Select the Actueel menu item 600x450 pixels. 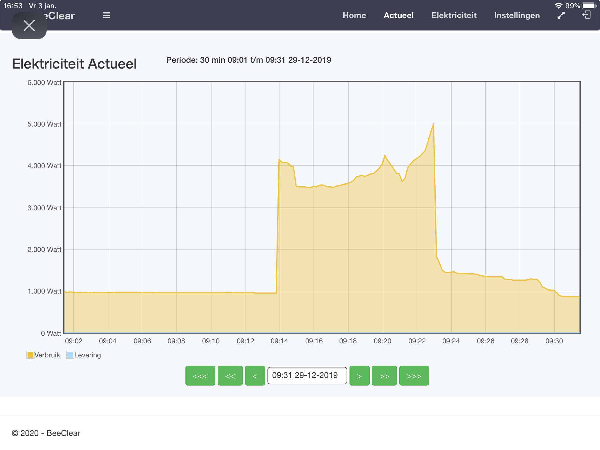[x=398, y=16]
